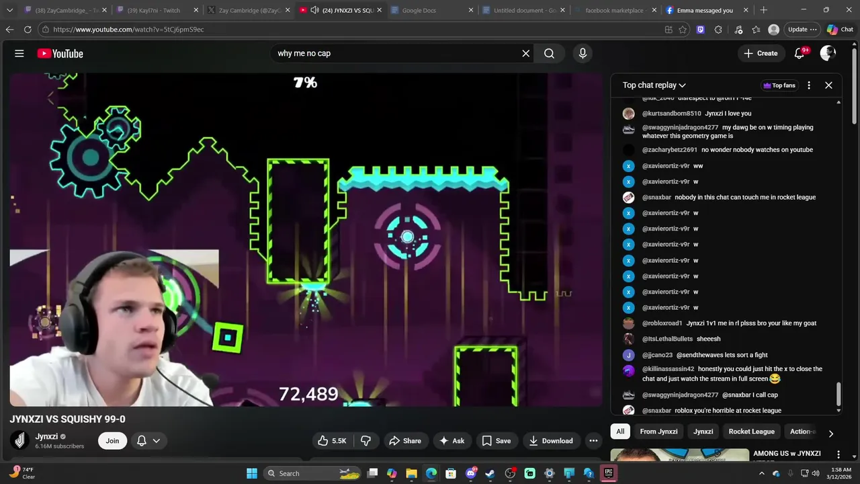The image size is (860, 484).
Task: Switch to facebook marketplace tab
Action: [x=614, y=10]
